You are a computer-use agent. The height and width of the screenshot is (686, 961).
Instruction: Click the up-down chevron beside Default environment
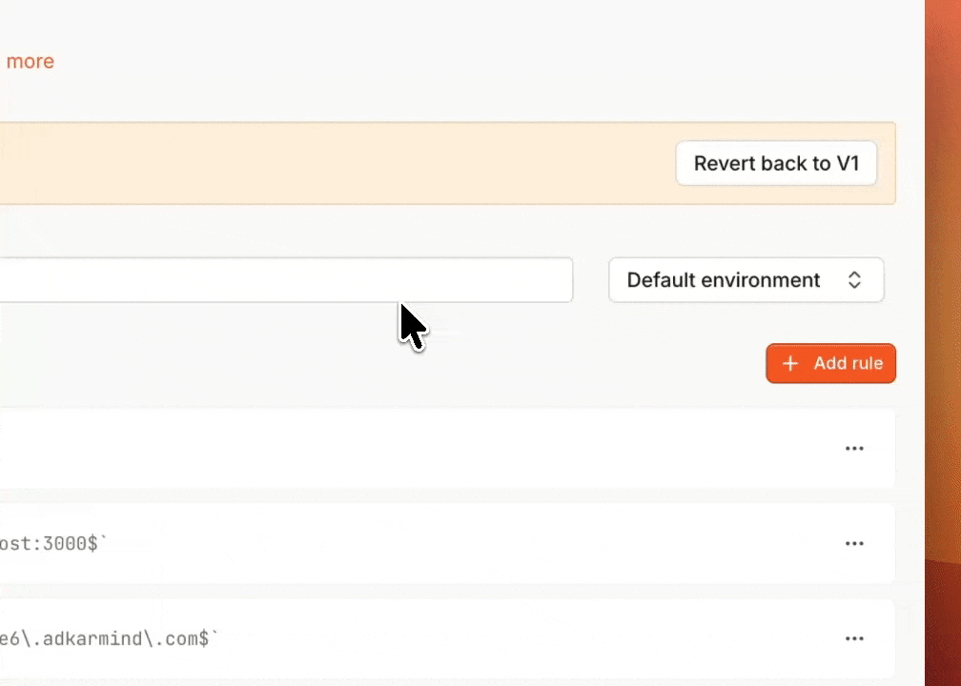point(855,280)
